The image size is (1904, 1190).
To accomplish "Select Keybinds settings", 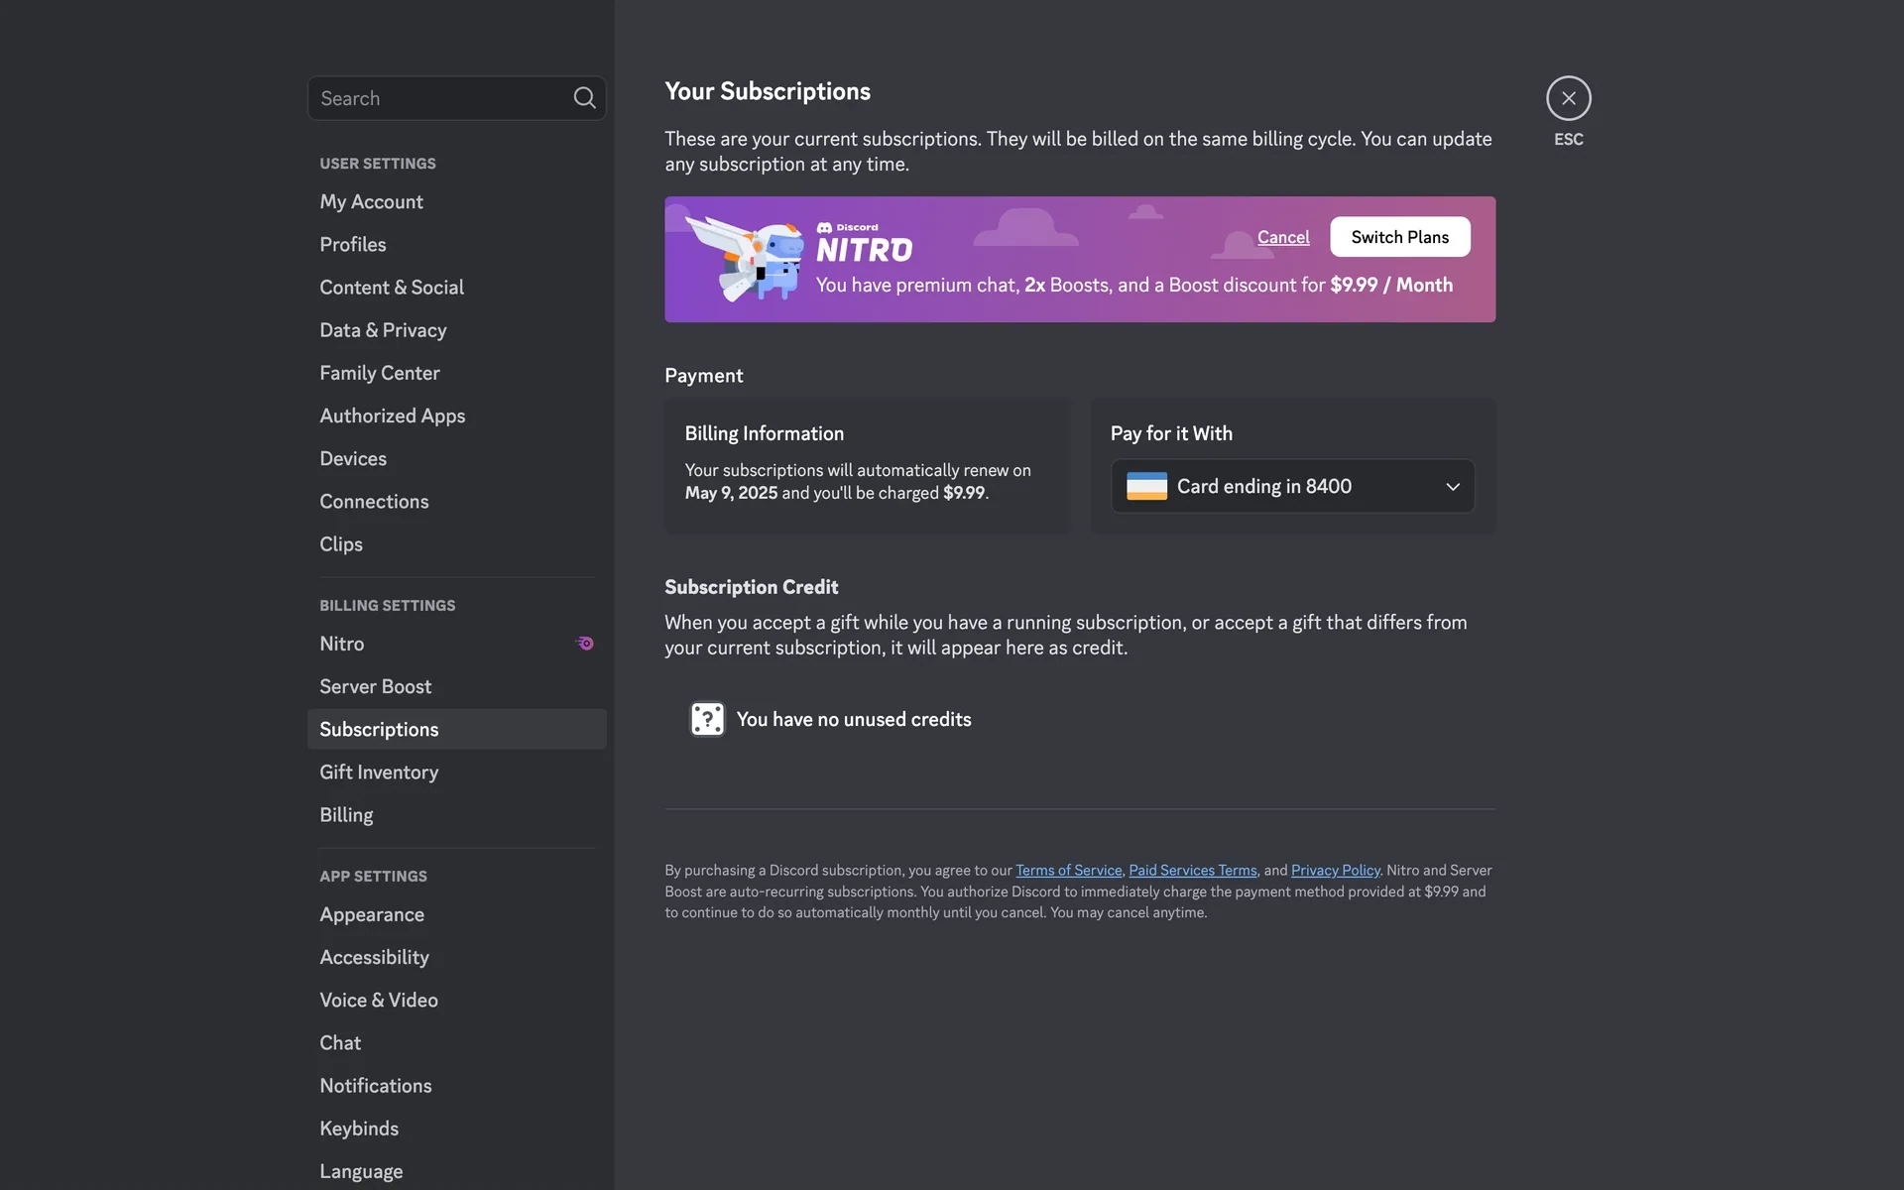I will pyautogui.click(x=456, y=1129).
